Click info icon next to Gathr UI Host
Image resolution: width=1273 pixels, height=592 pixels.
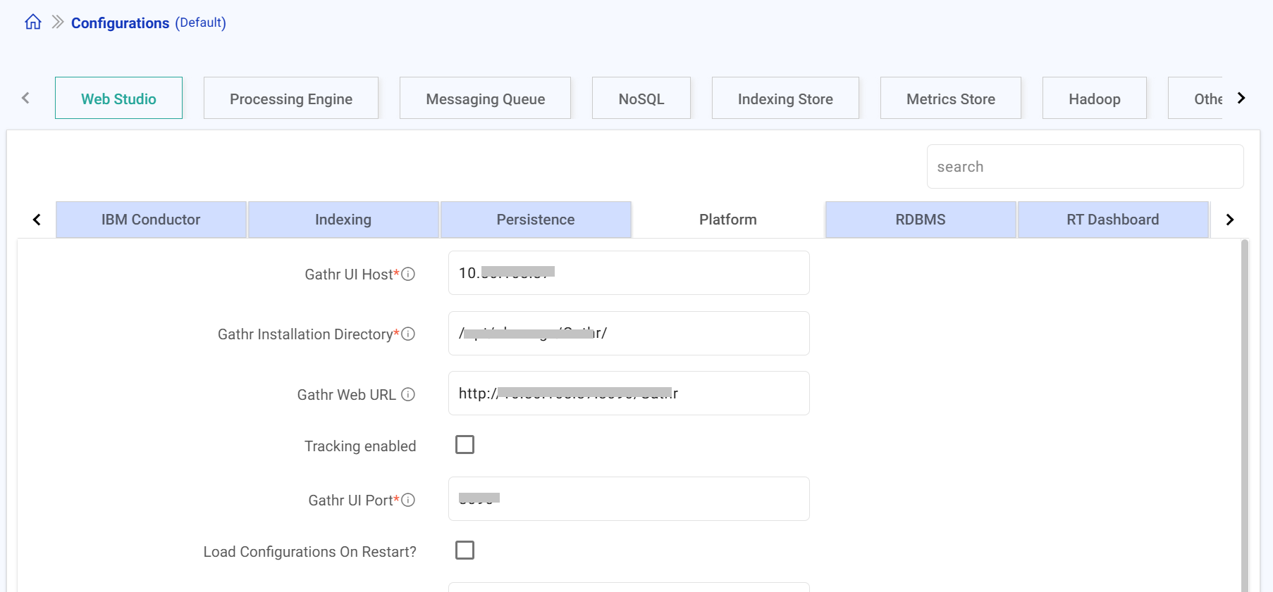pyautogui.click(x=408, y=274)
